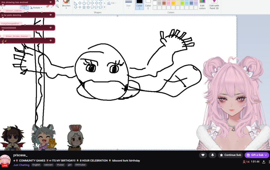Click the Continue Sub button

(x=230, y=155)
